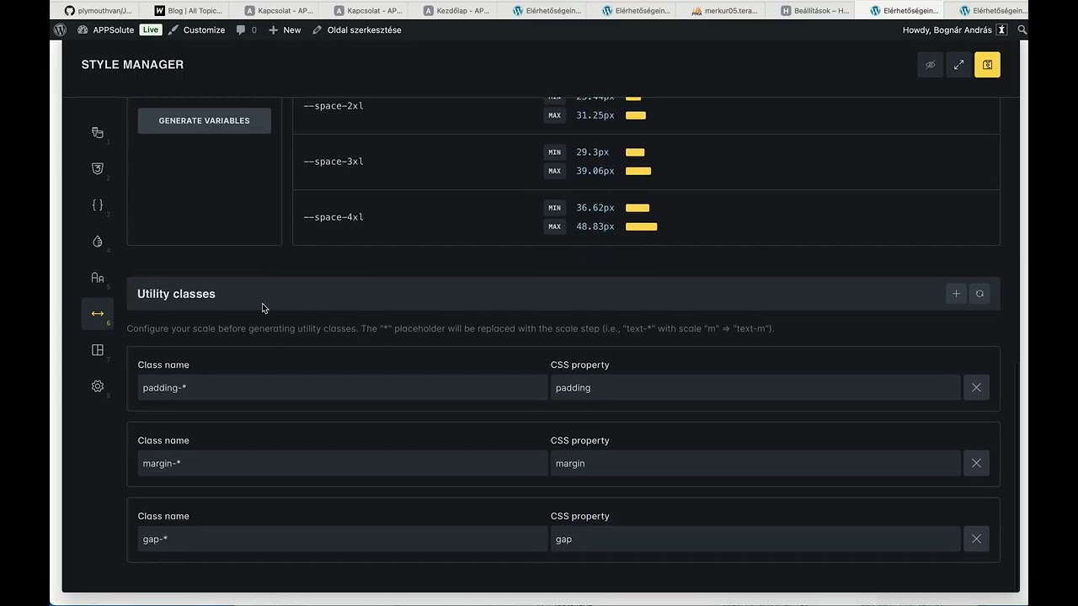This screenshot has width=1078, height=606.
Task: Click the --space-4xl variable name
Action: pyautogui.click(x=334, y=217)
